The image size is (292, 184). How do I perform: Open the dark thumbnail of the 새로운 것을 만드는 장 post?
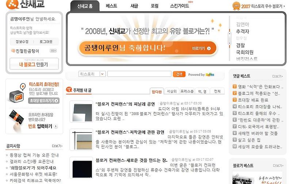81,168
